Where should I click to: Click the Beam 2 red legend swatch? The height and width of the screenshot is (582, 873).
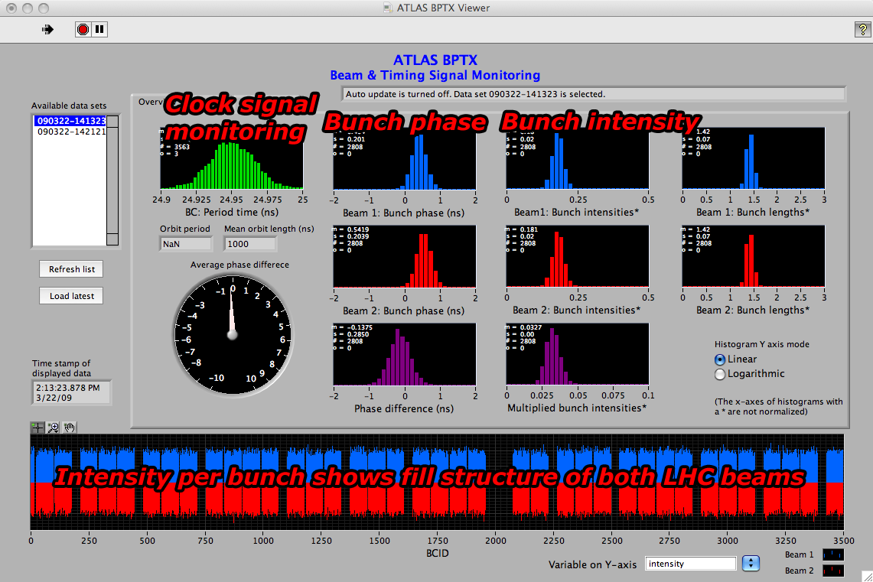(x=833, y=571)
